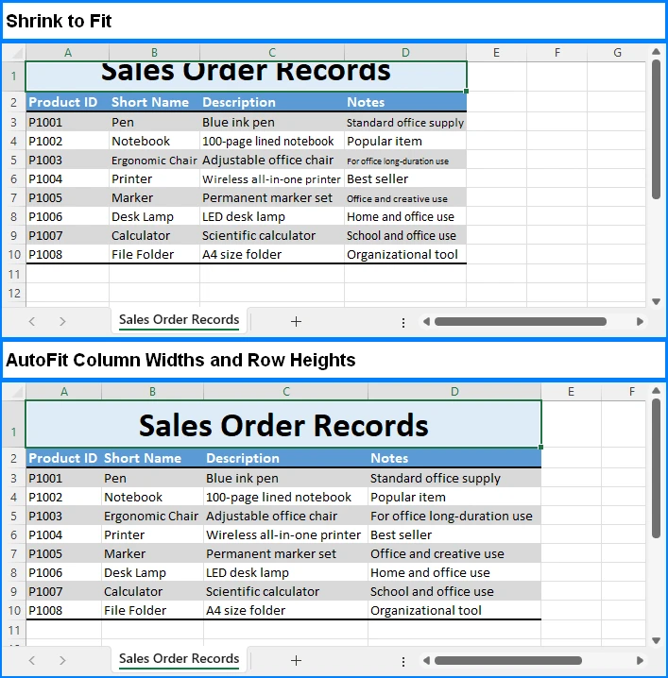
Task: Open the three-dot options in AutoFit panel
Action: click(x=403, y=661)
